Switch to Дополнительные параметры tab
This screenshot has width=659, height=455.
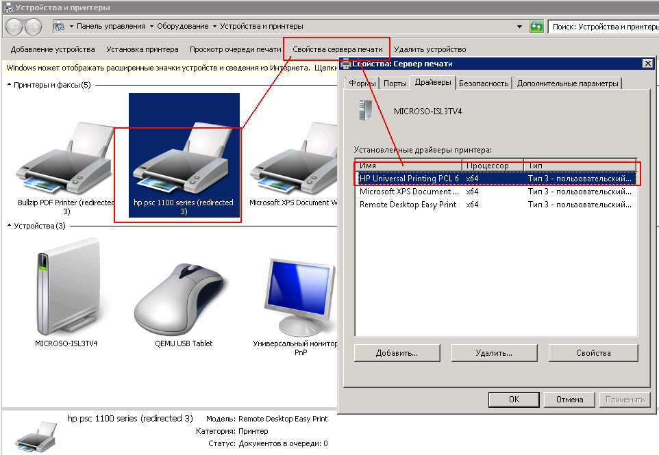(567, 83)
